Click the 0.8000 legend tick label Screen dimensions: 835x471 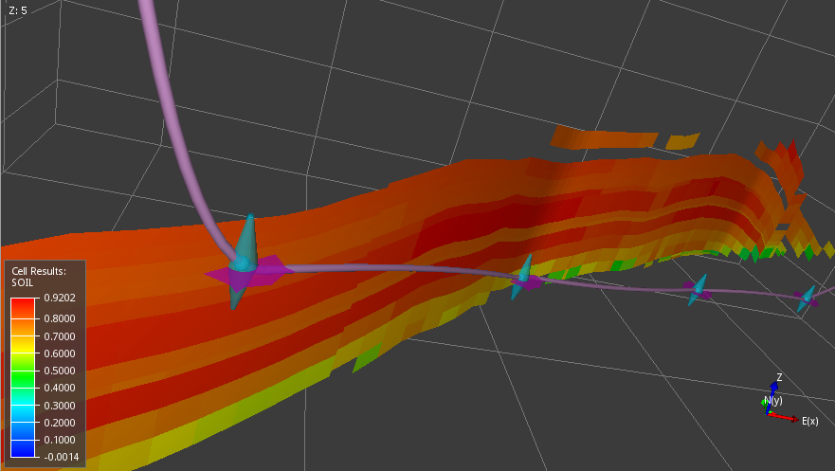60,318
